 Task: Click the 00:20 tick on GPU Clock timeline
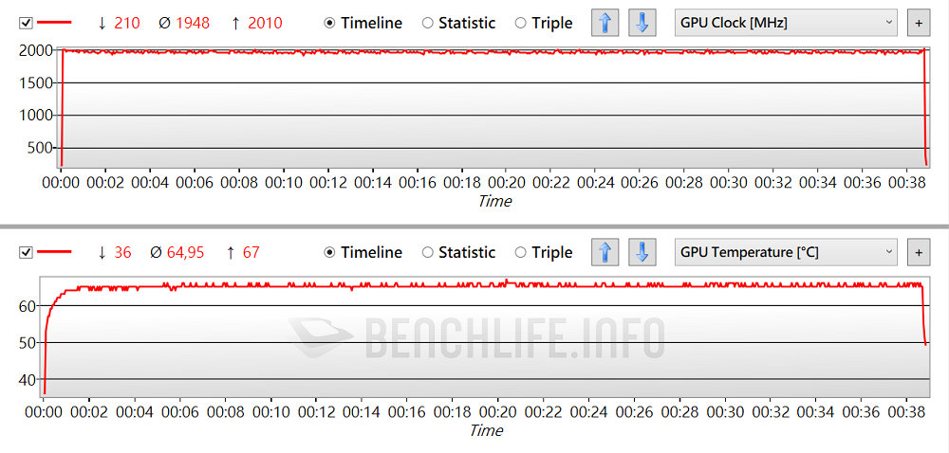(507, 181)
